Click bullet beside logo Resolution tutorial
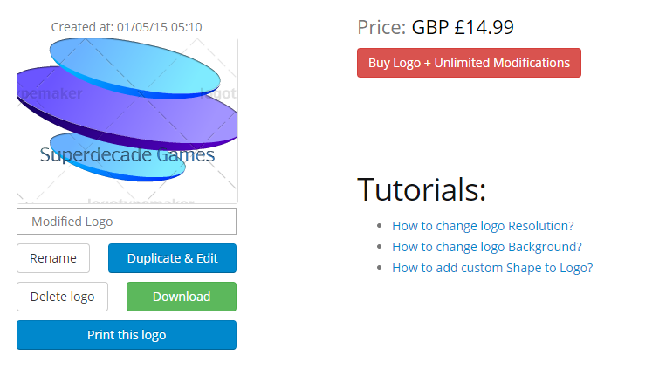The width and height of the screenshot is (666, 369). (380, 225)
